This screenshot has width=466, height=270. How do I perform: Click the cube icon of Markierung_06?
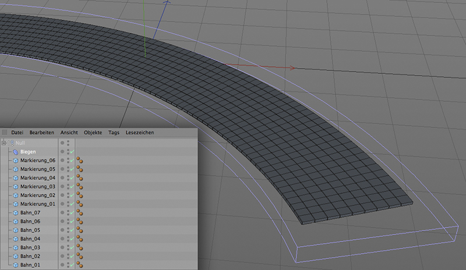click(16, 160)
